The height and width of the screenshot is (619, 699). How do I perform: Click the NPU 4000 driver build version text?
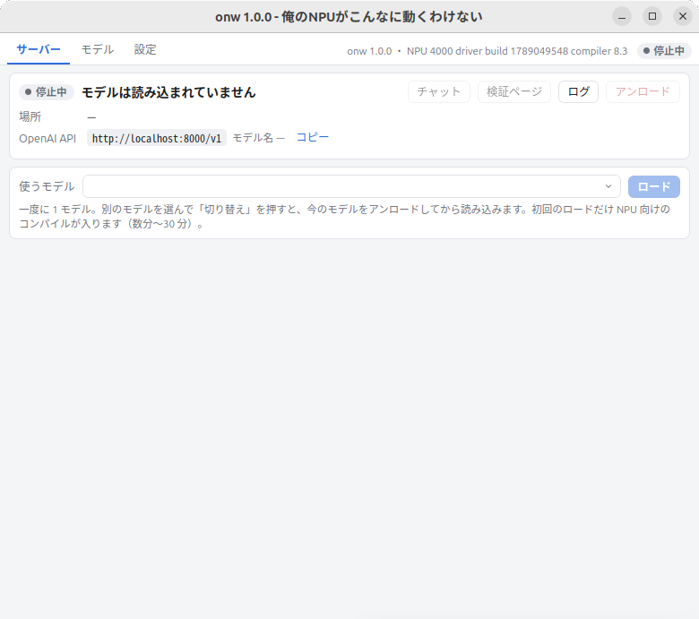pyautogui.click(x=517, y=51)
